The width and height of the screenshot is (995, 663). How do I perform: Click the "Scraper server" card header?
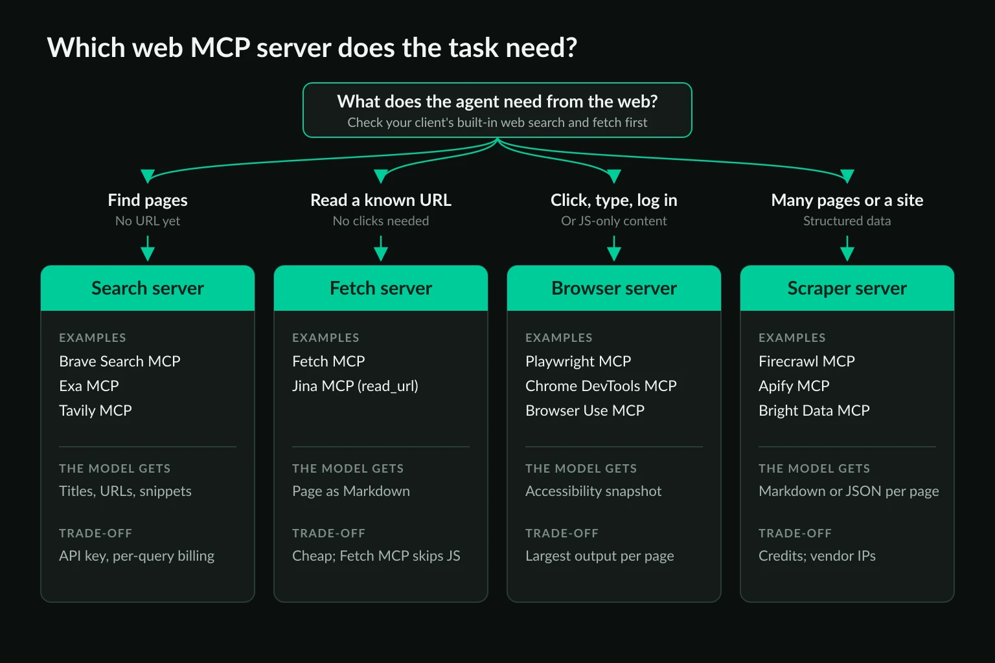point(847,288)
